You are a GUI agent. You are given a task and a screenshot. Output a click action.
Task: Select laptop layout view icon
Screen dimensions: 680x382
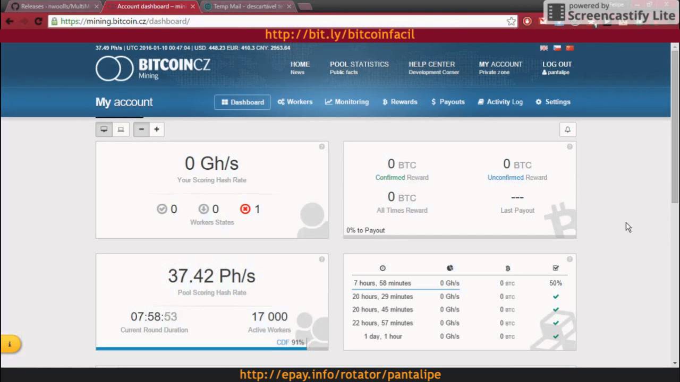pos(121,129)
